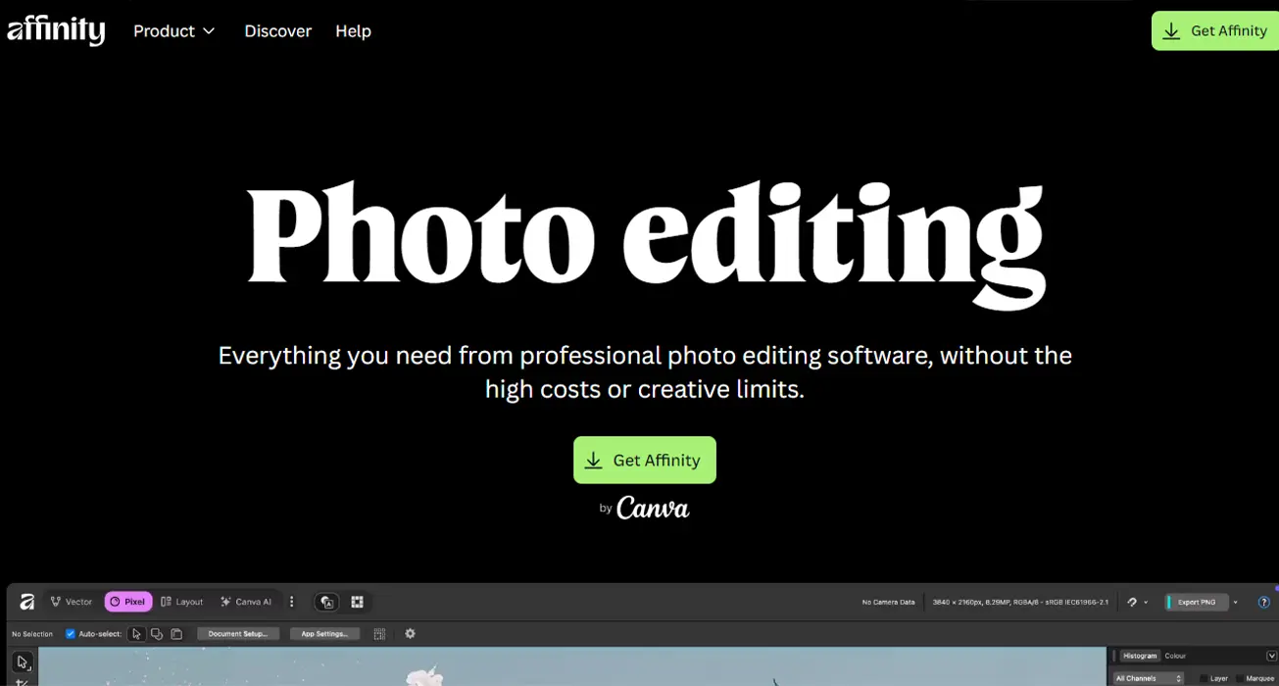The image size is (1279, 686).
Task: Open preferences via the gear icon
Action: pyautogui.click(x=410, y=633)
